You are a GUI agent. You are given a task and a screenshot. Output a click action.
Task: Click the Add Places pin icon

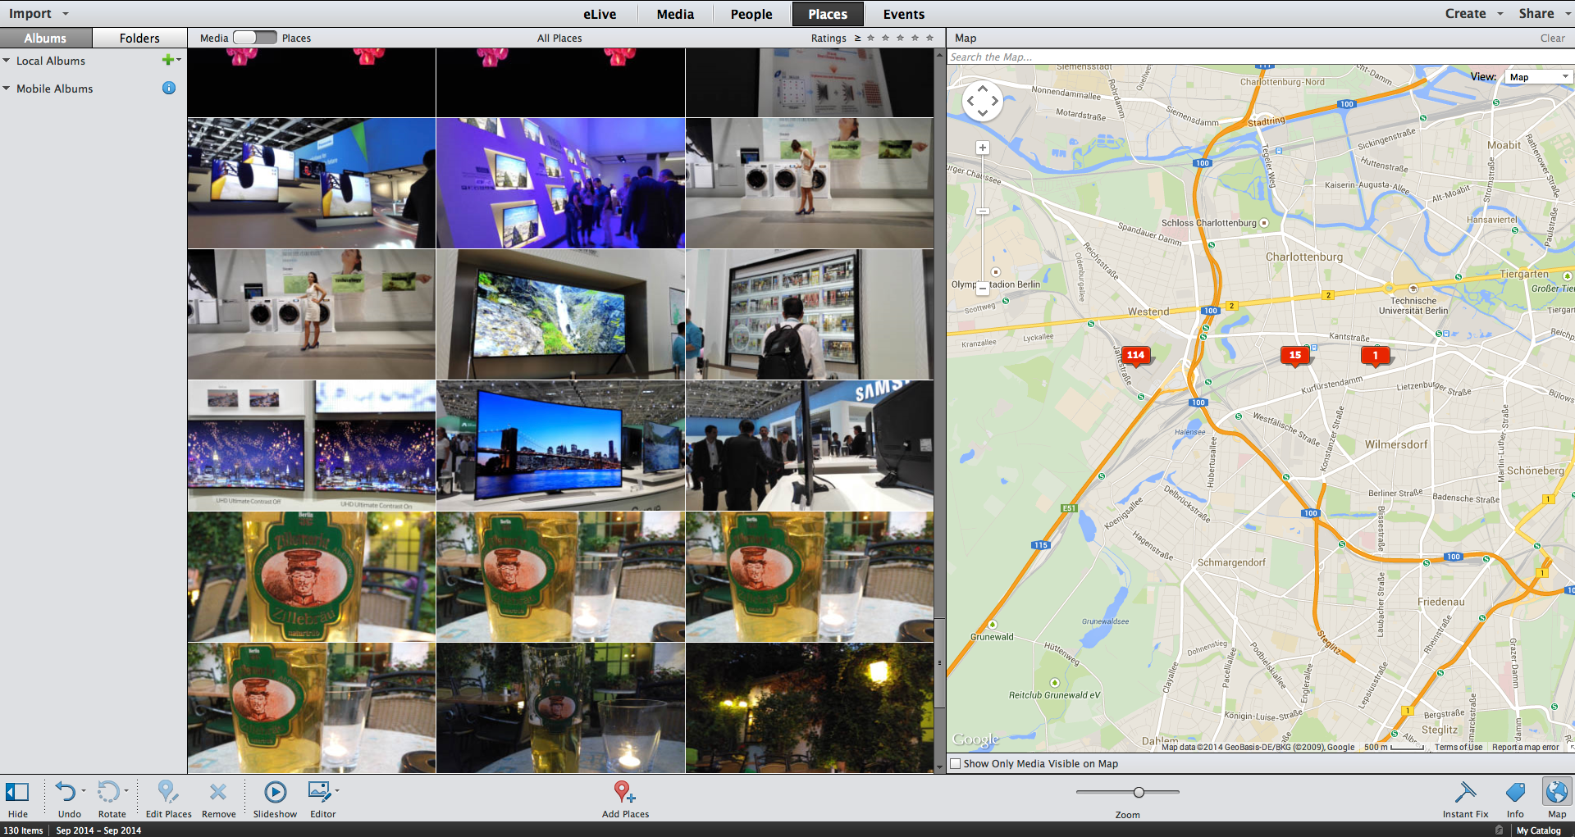pos(624,792)
